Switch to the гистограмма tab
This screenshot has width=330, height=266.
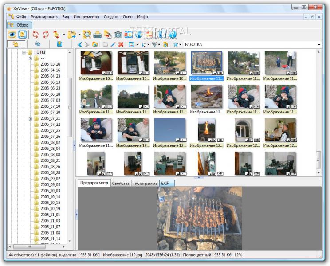click(x=145, y=184)
